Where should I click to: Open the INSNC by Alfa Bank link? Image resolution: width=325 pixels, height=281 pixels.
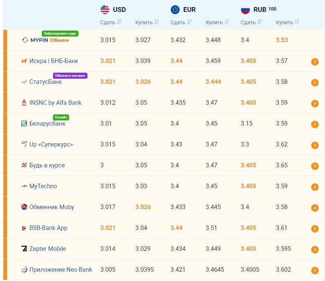click(x=55, y=102)
